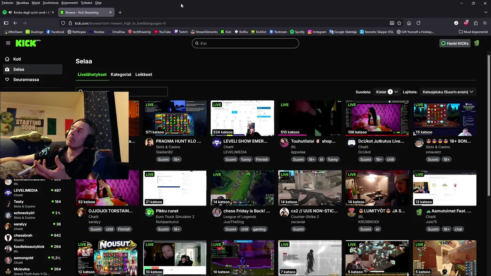The image size is (491, 276).
Task: Go back with the browser back arrow
Action: [15, 23]
